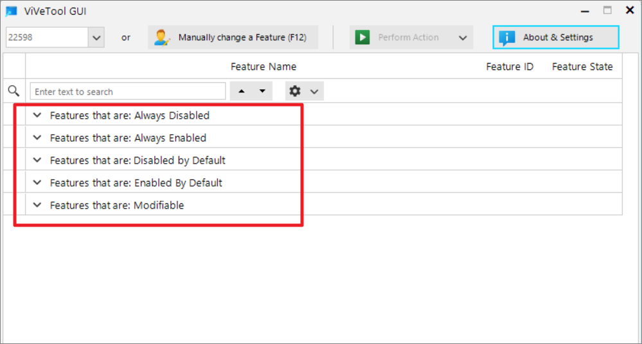Click Manually change a Feature (F12) button
Viewport: 642px width, 344px height.
[x=233, y=38]
